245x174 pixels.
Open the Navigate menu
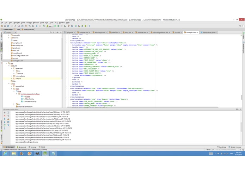coord(17,23)
